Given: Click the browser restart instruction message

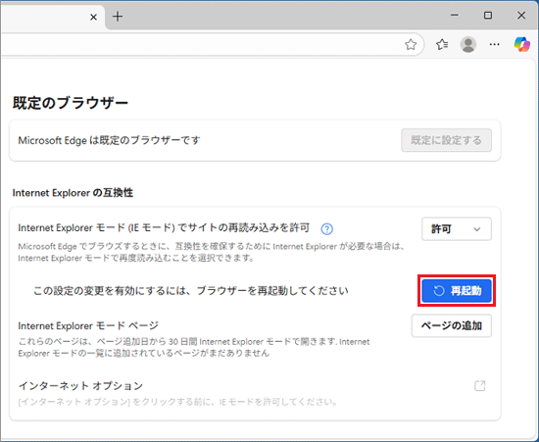Looking at the screenshot, I should point(191,291).
